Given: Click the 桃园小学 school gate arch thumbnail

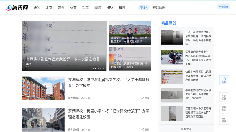Looking at the screenshot, I should [43, 120].
